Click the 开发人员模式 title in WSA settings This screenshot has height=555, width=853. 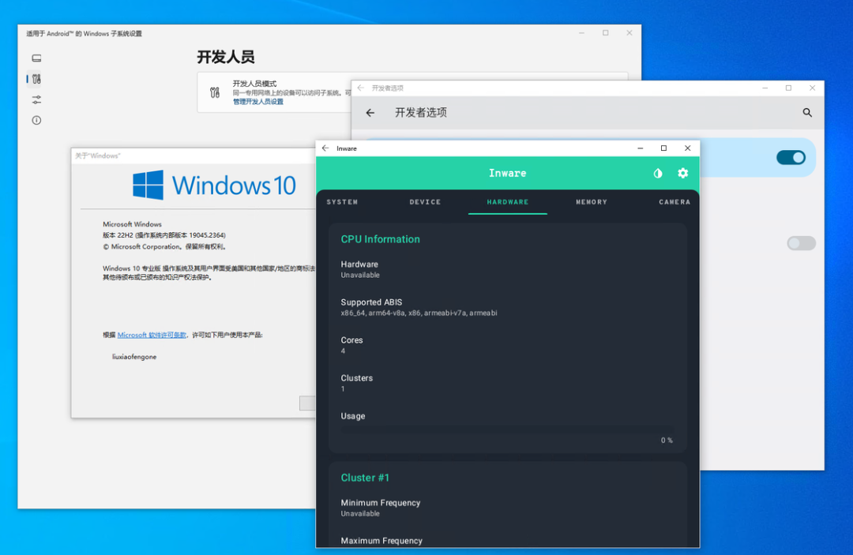pos(254,84)
